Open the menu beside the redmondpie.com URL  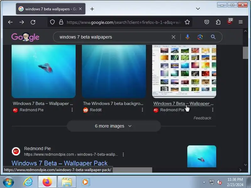coord(123,154)
